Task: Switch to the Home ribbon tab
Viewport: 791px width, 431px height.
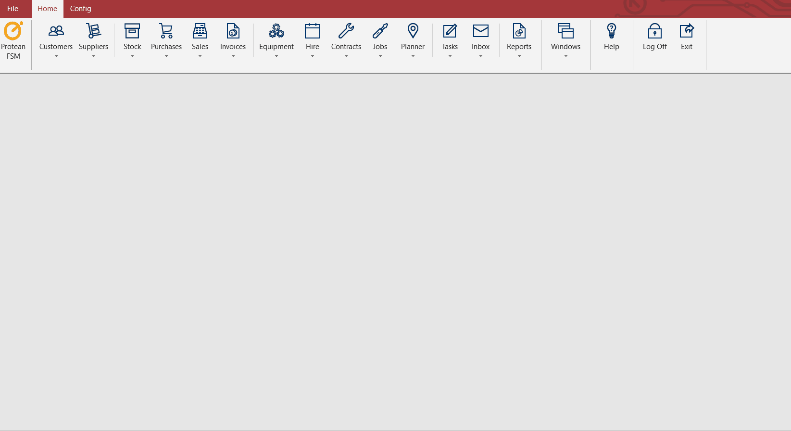Action: click(x=48, y=9)
